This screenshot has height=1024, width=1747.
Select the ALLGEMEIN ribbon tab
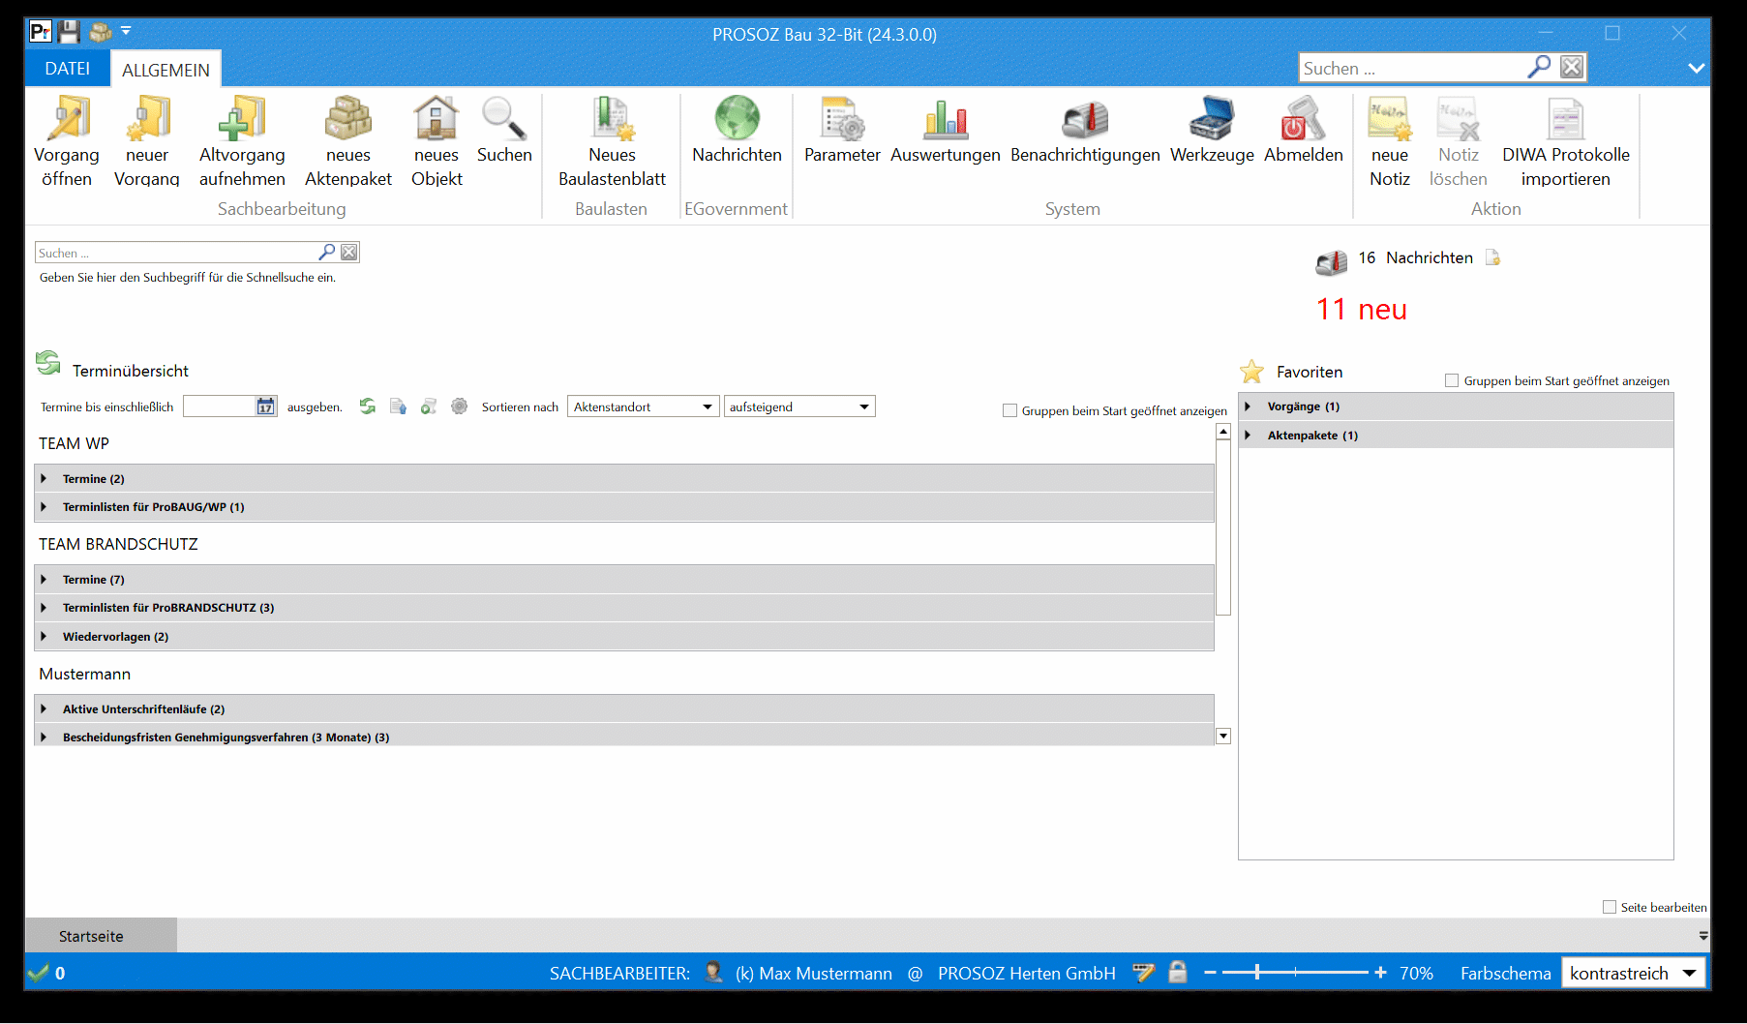click(166, 70)
